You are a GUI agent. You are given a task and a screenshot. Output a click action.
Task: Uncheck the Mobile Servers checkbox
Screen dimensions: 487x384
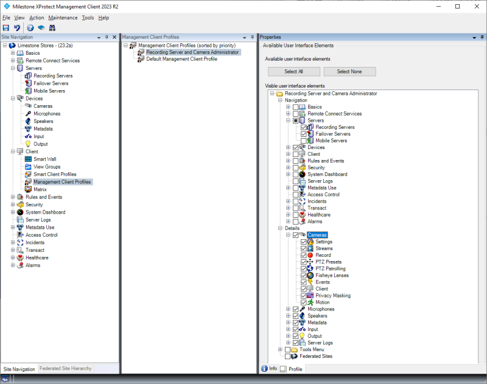tap(303, 141)
